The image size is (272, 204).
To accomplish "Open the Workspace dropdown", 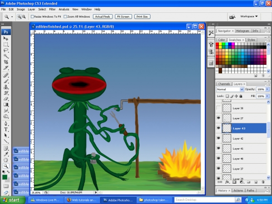I will point(249,16).
